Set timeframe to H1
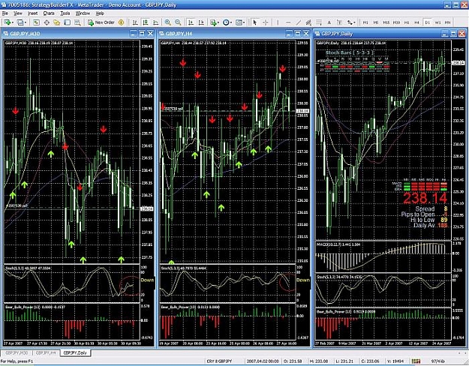 pos(407,22)
